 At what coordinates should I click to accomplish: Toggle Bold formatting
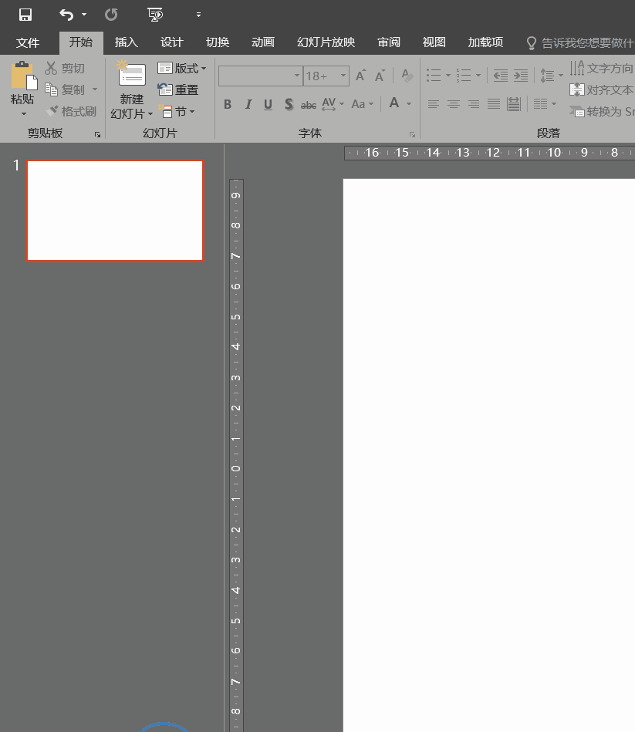tap(228, 104)
